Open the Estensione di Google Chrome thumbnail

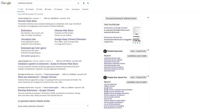137,31
